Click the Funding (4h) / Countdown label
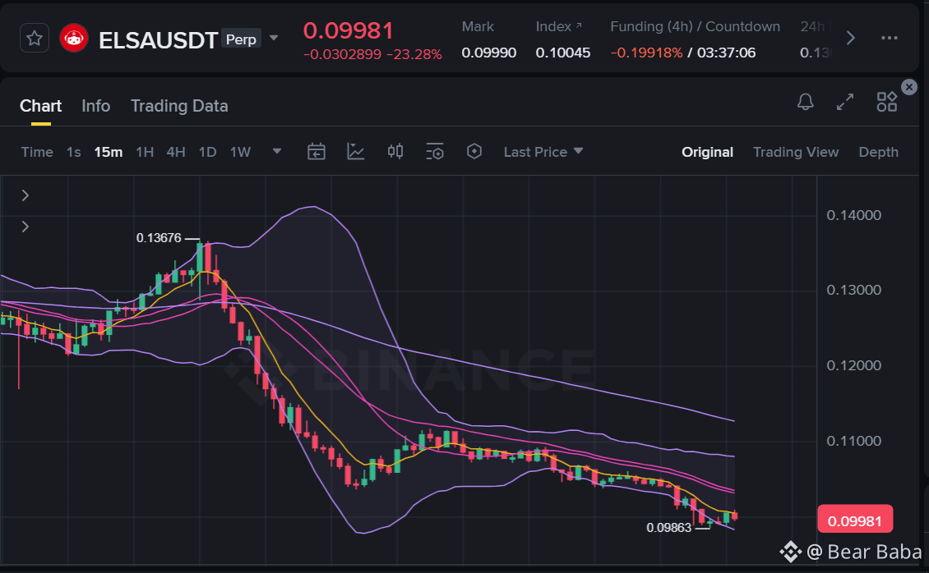 695,26
